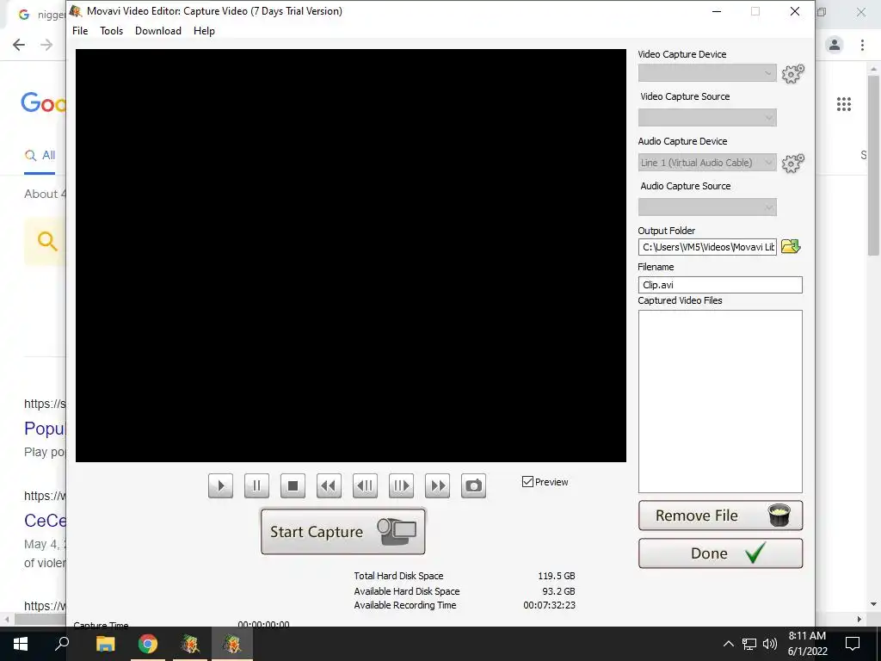Step forward one frame

tap(401, 485)
